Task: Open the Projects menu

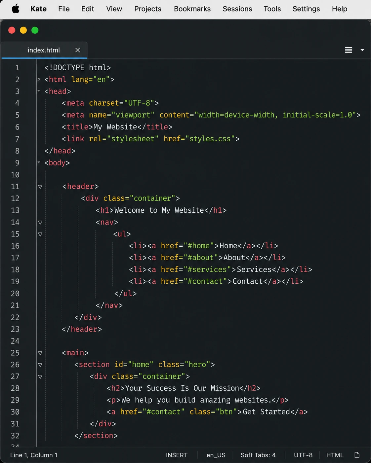Action: (148, 9)
